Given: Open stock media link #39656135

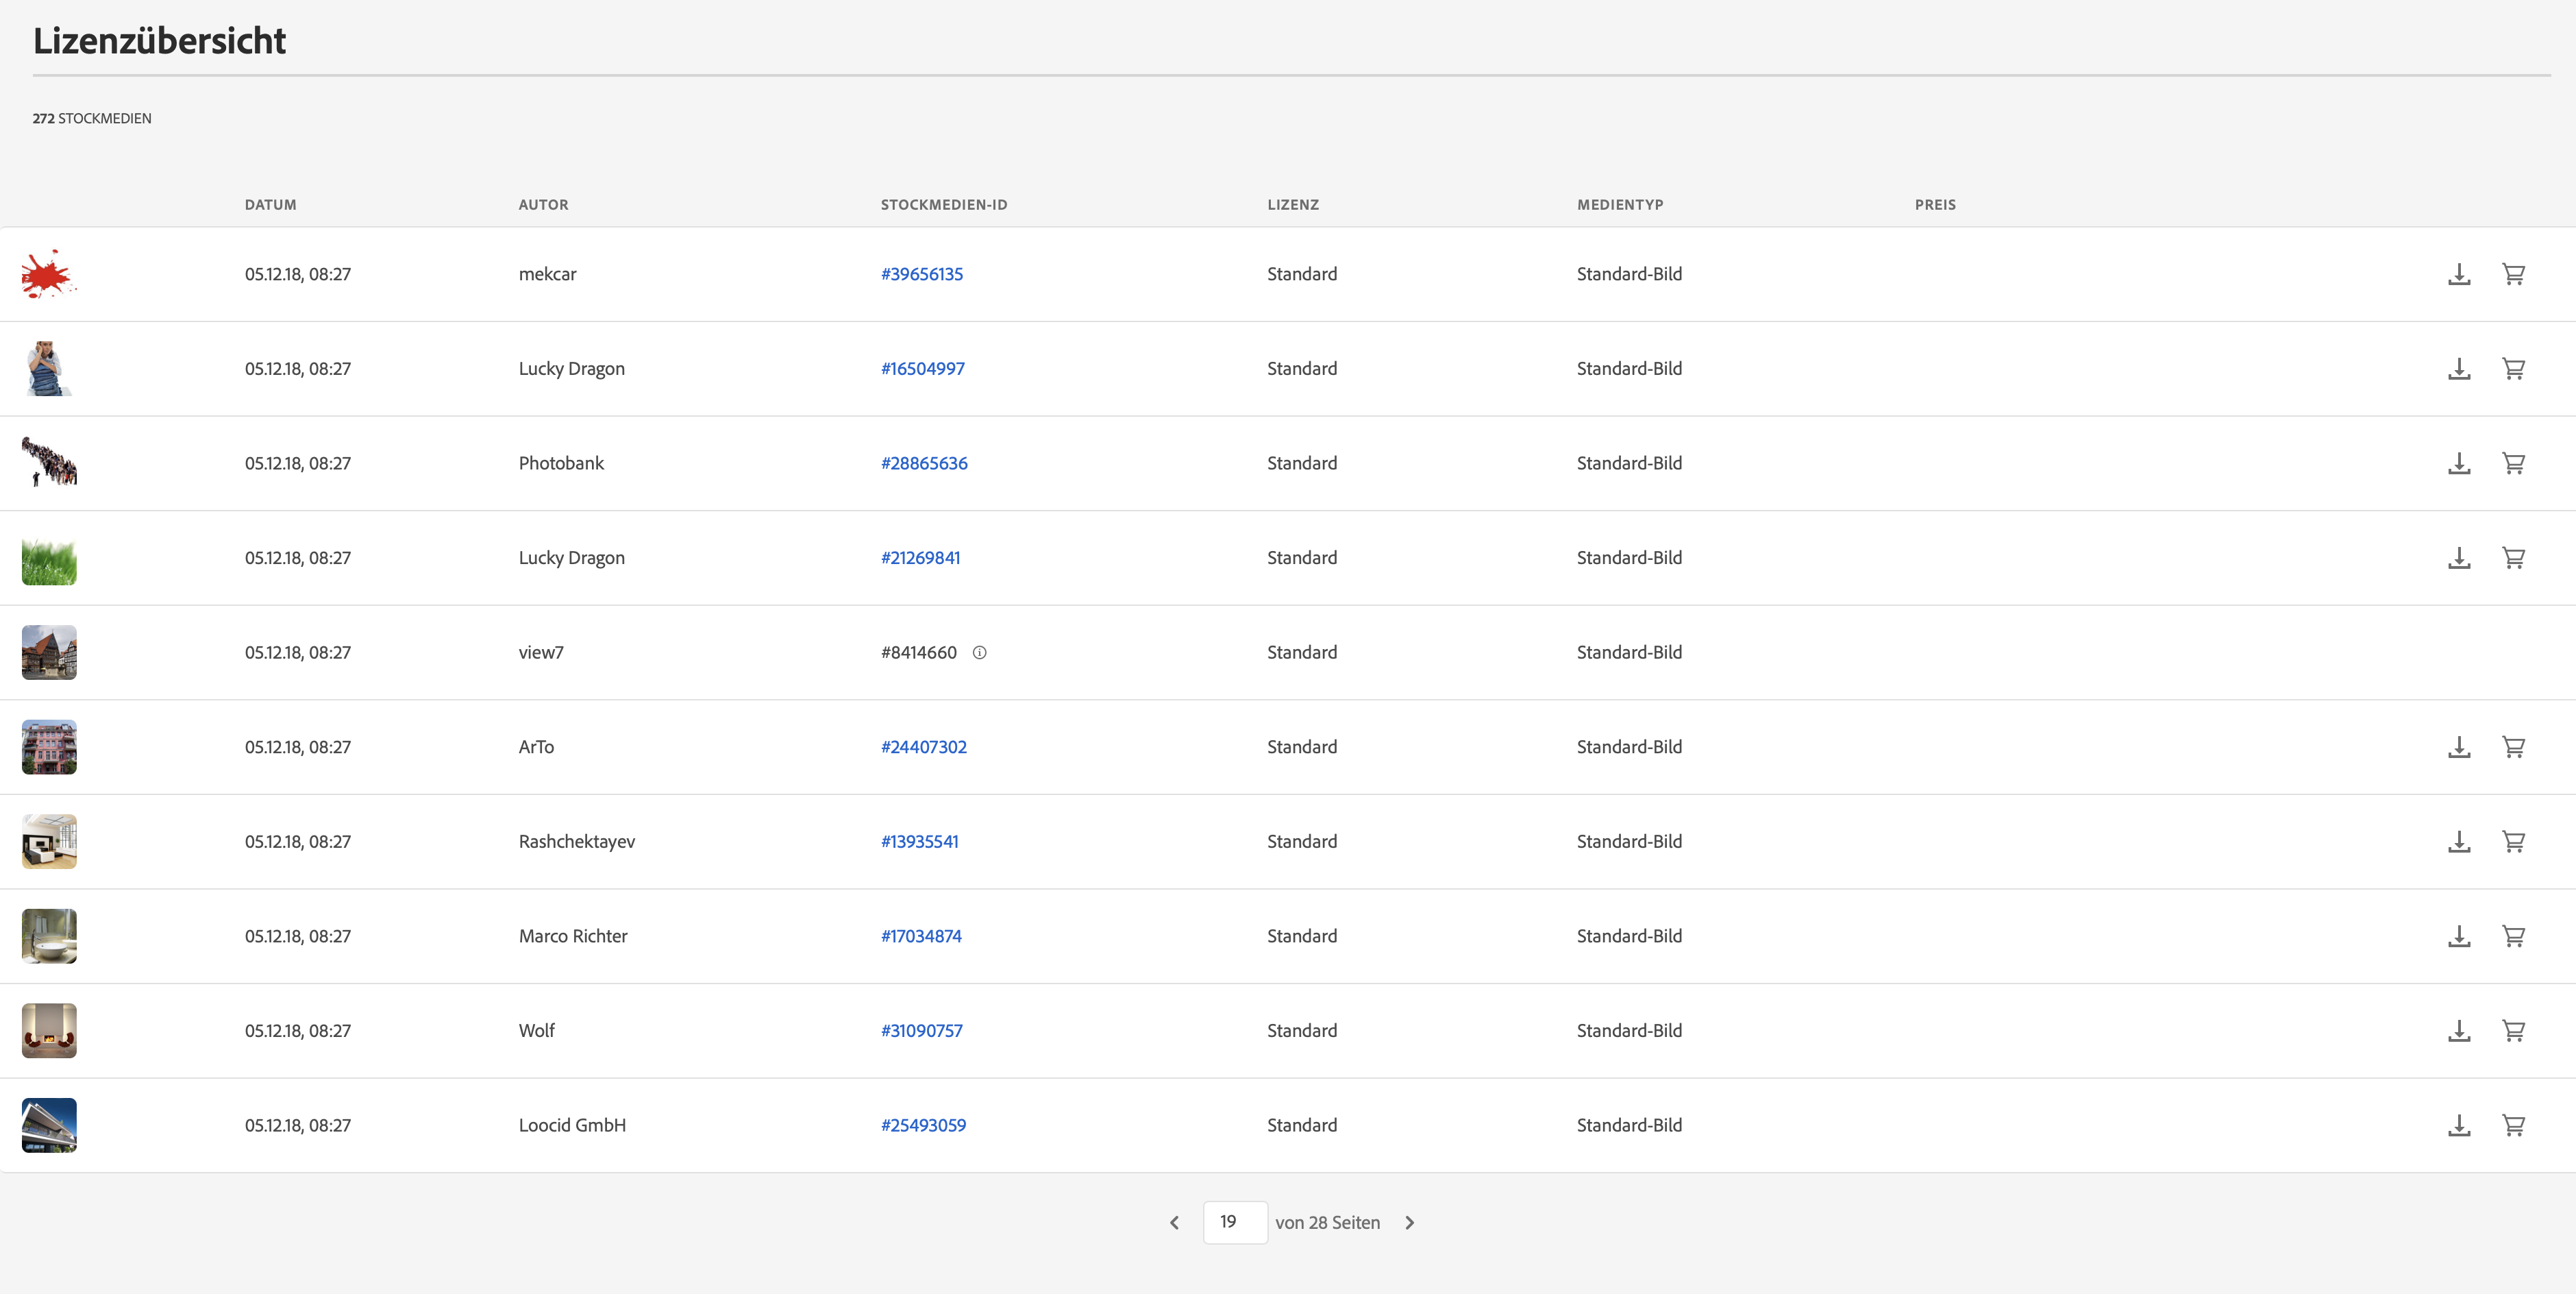Looking at the screenshot, I should [922, 274].
